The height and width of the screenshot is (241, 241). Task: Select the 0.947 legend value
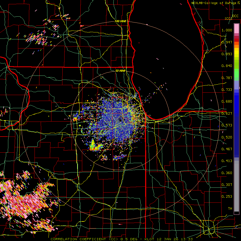(x=227, y=42)
